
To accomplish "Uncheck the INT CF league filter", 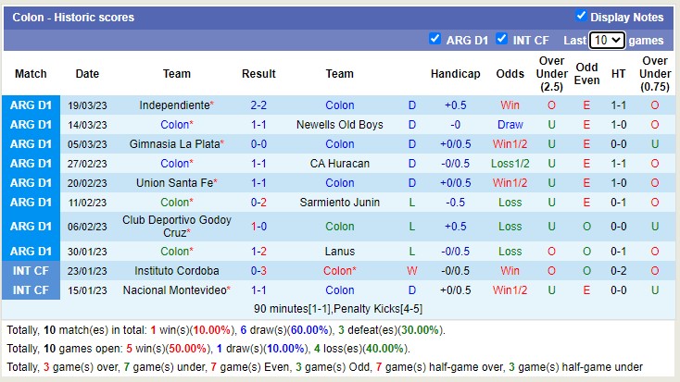I will coord(501,39).
